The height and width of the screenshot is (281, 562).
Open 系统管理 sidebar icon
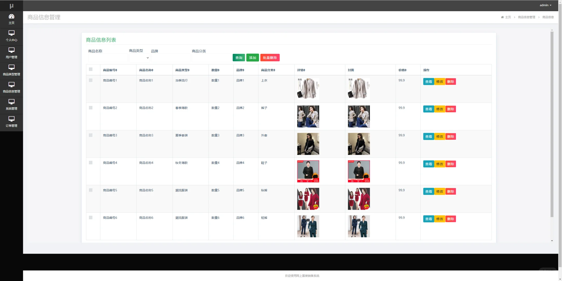11,102
